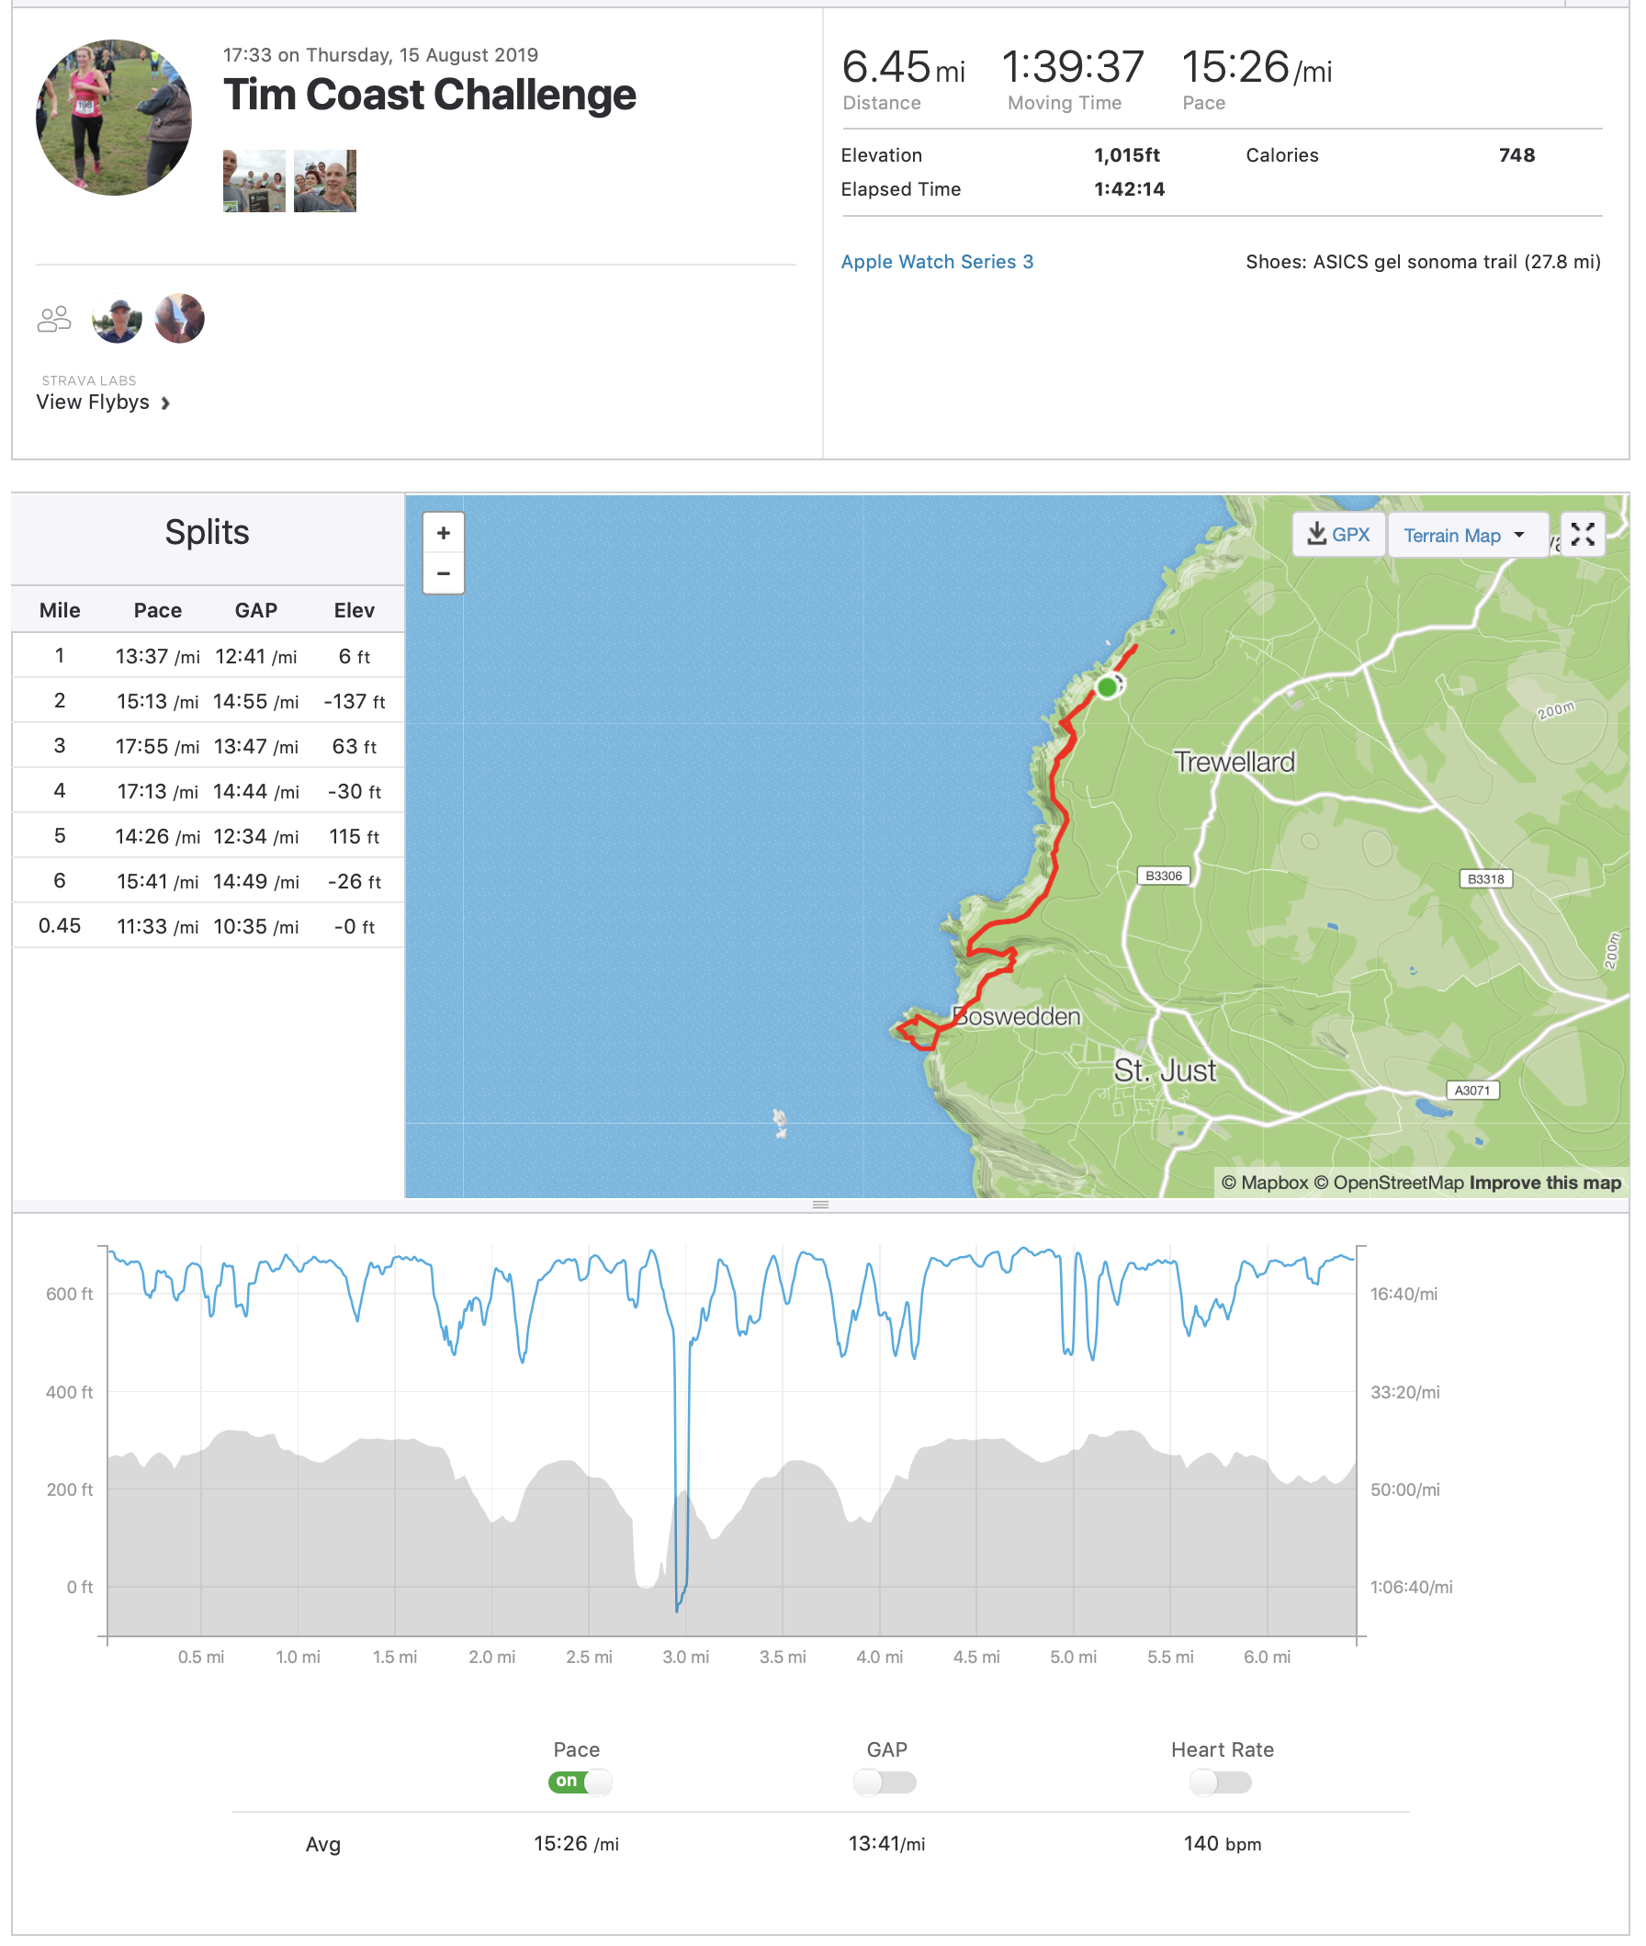Zoom out on the route map
The height and width of the screenshot is (1946, 1646).
444,573
